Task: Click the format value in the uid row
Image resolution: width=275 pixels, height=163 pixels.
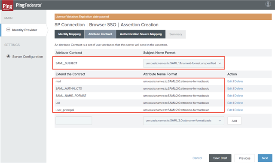Action: coord(176,103)
